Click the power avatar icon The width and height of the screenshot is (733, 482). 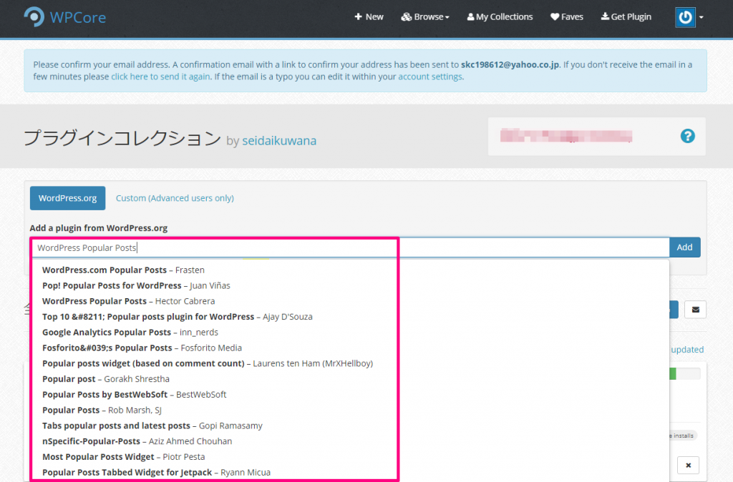coord(685,17)
